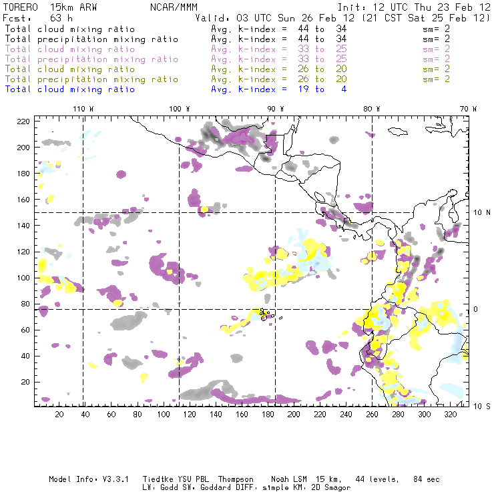Click the "Model Info: V3.3.1" text

pos(89,479)
